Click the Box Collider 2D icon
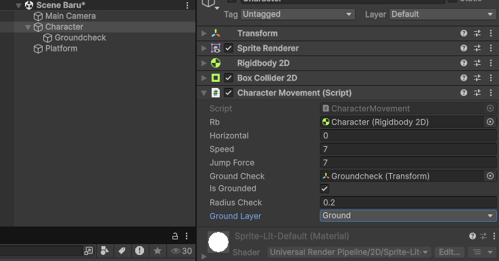 tap(216, 78)
